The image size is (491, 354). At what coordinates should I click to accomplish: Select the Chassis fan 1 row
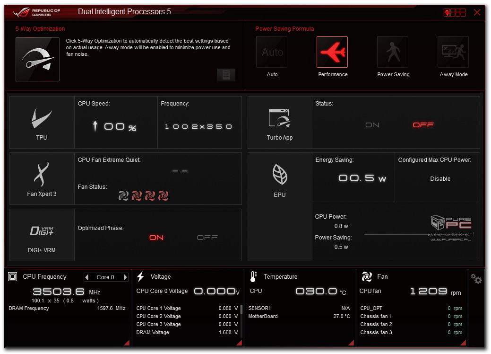[411, 316]
